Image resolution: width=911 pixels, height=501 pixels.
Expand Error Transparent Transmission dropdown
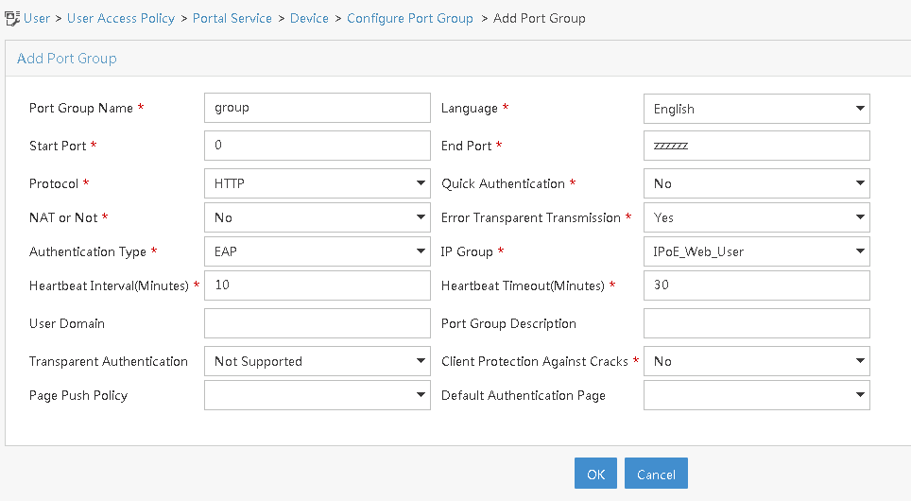click(x=756, y=217)
